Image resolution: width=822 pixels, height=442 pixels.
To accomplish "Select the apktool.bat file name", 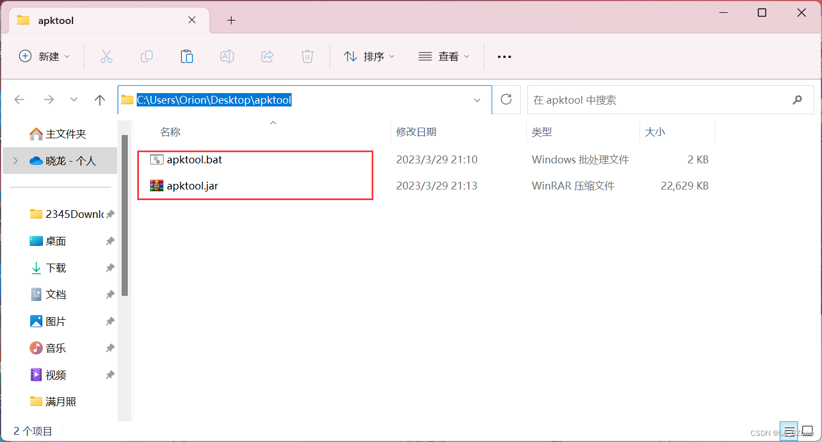I will (x=194, y=159).
